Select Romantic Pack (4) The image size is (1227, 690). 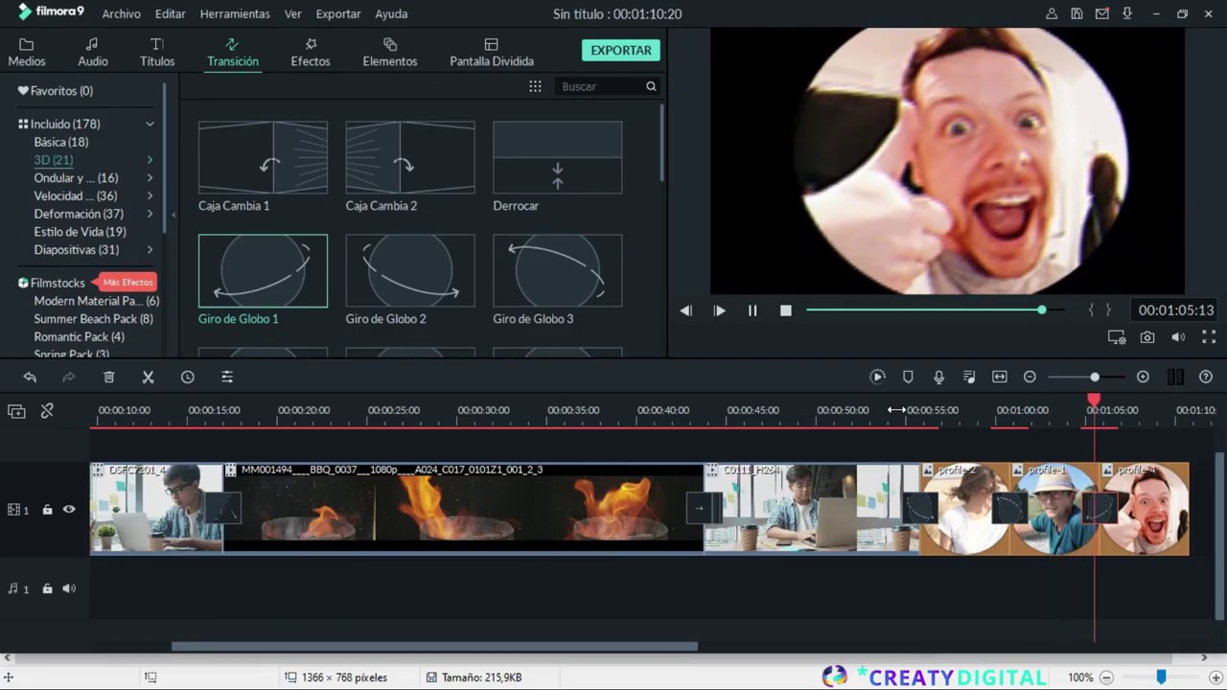pyautogui.click(x=79, y=337)
